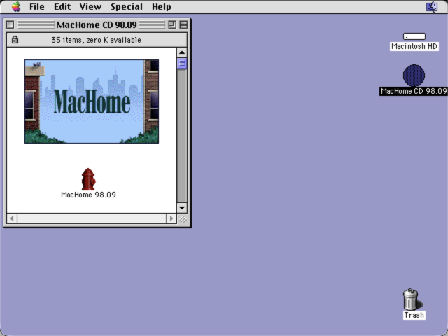This screenshot has width=448, height=336.
Task: Open the Apple menu
Action: click(x=16, y=6)
